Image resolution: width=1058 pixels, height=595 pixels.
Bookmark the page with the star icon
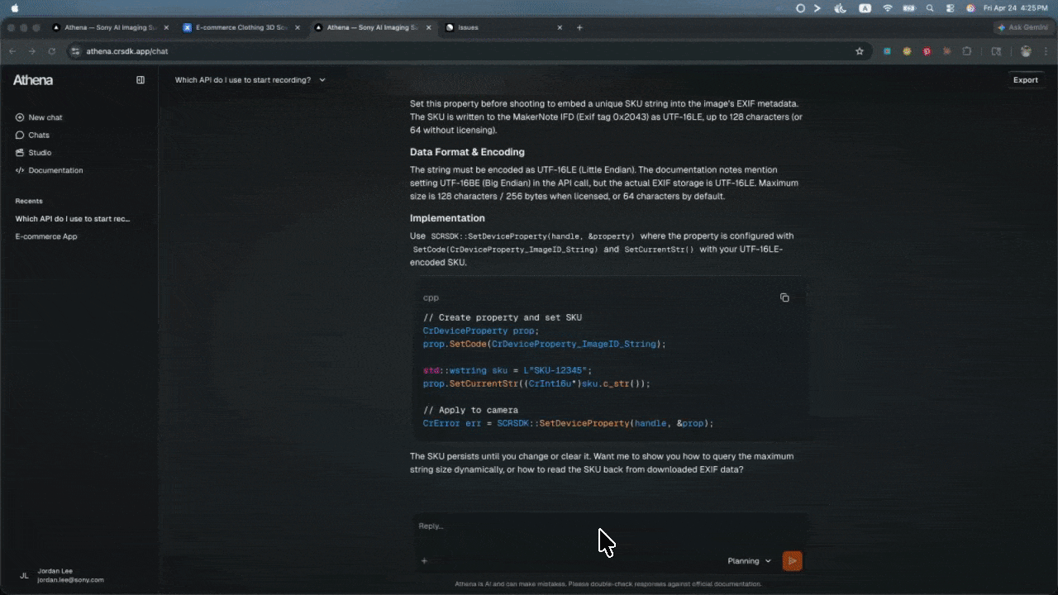(860, 51)
